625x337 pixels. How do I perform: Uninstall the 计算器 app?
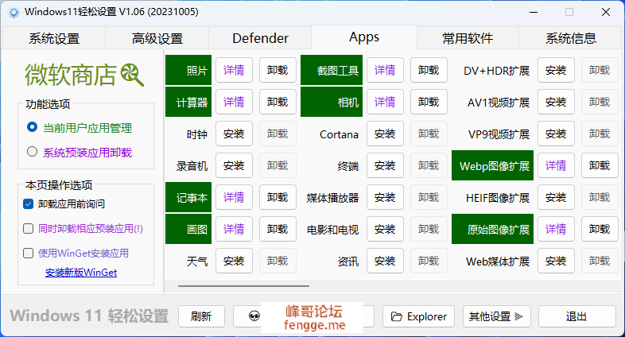pyautogui.click(x=278, y=102)
